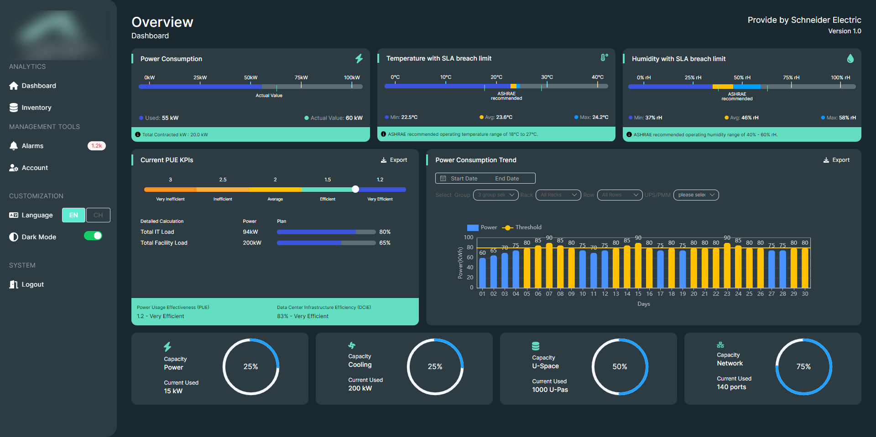Open the Dashboard from the sidebar
The width and height of the screenshot is (876, 437).
click(38, 86)
